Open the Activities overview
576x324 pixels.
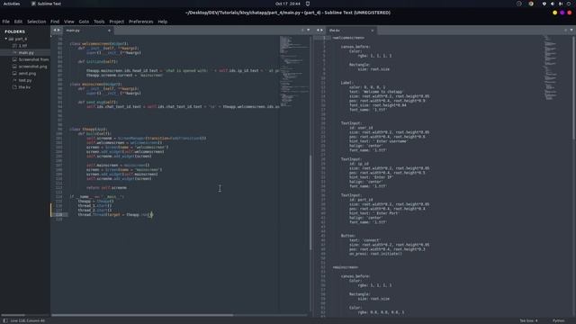[x=12, y=4]
